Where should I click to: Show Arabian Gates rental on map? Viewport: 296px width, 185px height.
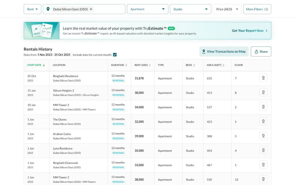tap(263, 136)
